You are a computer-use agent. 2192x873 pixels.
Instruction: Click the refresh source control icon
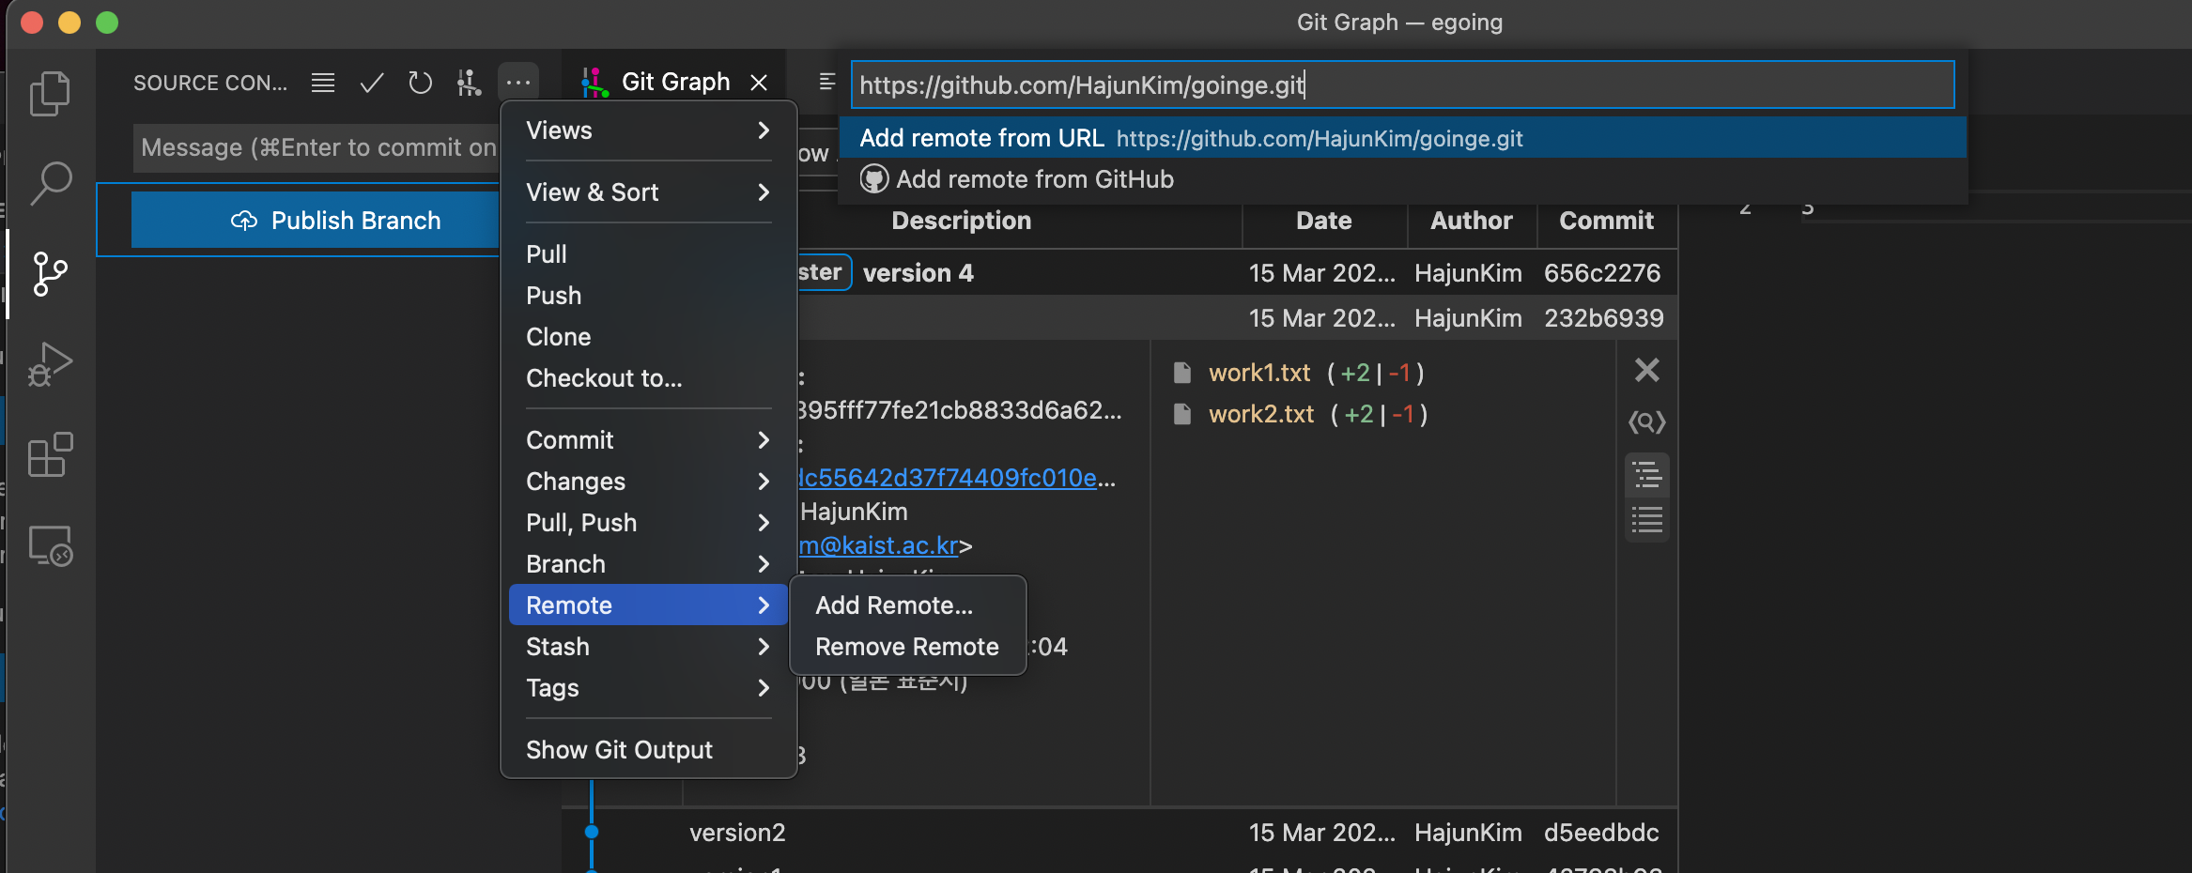pos(420,83)
